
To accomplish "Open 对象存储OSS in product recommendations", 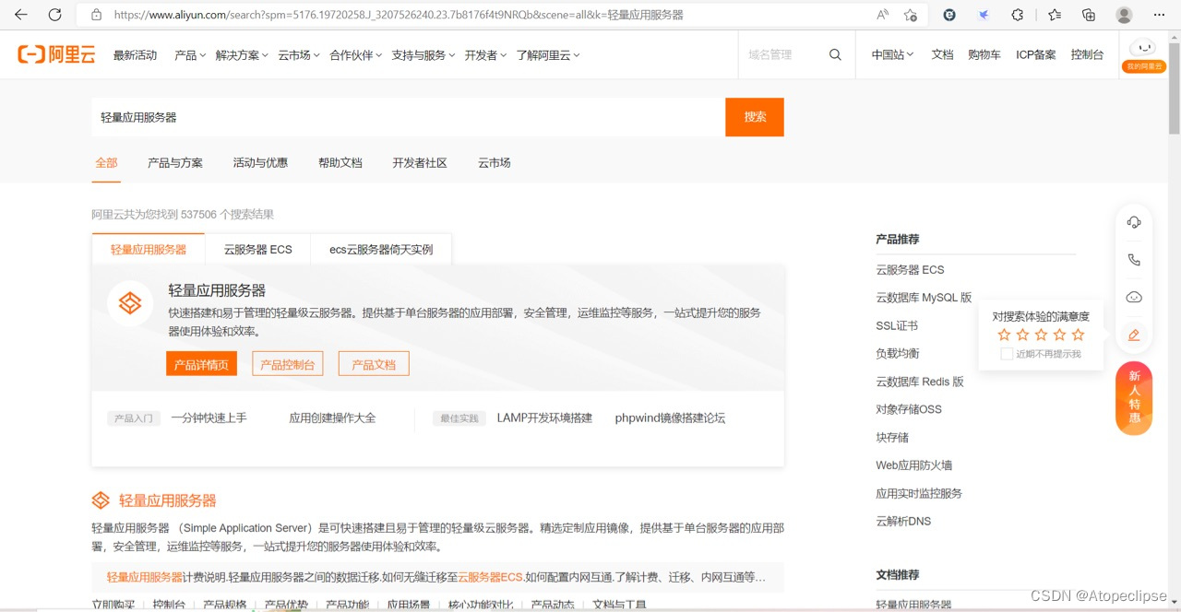I will coord(909,409).
